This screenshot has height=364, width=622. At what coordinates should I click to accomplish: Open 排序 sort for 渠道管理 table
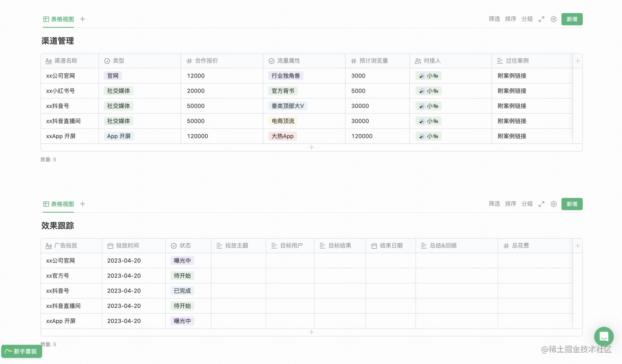pos(511,19)
